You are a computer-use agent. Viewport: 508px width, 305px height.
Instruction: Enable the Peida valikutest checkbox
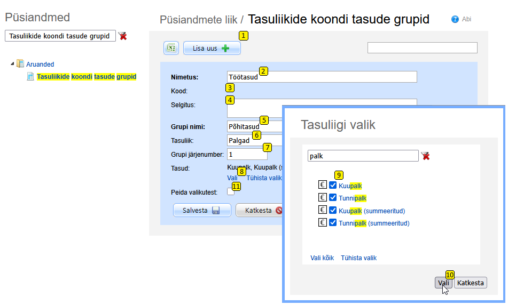pyautogui.click(x=231, y=191)
